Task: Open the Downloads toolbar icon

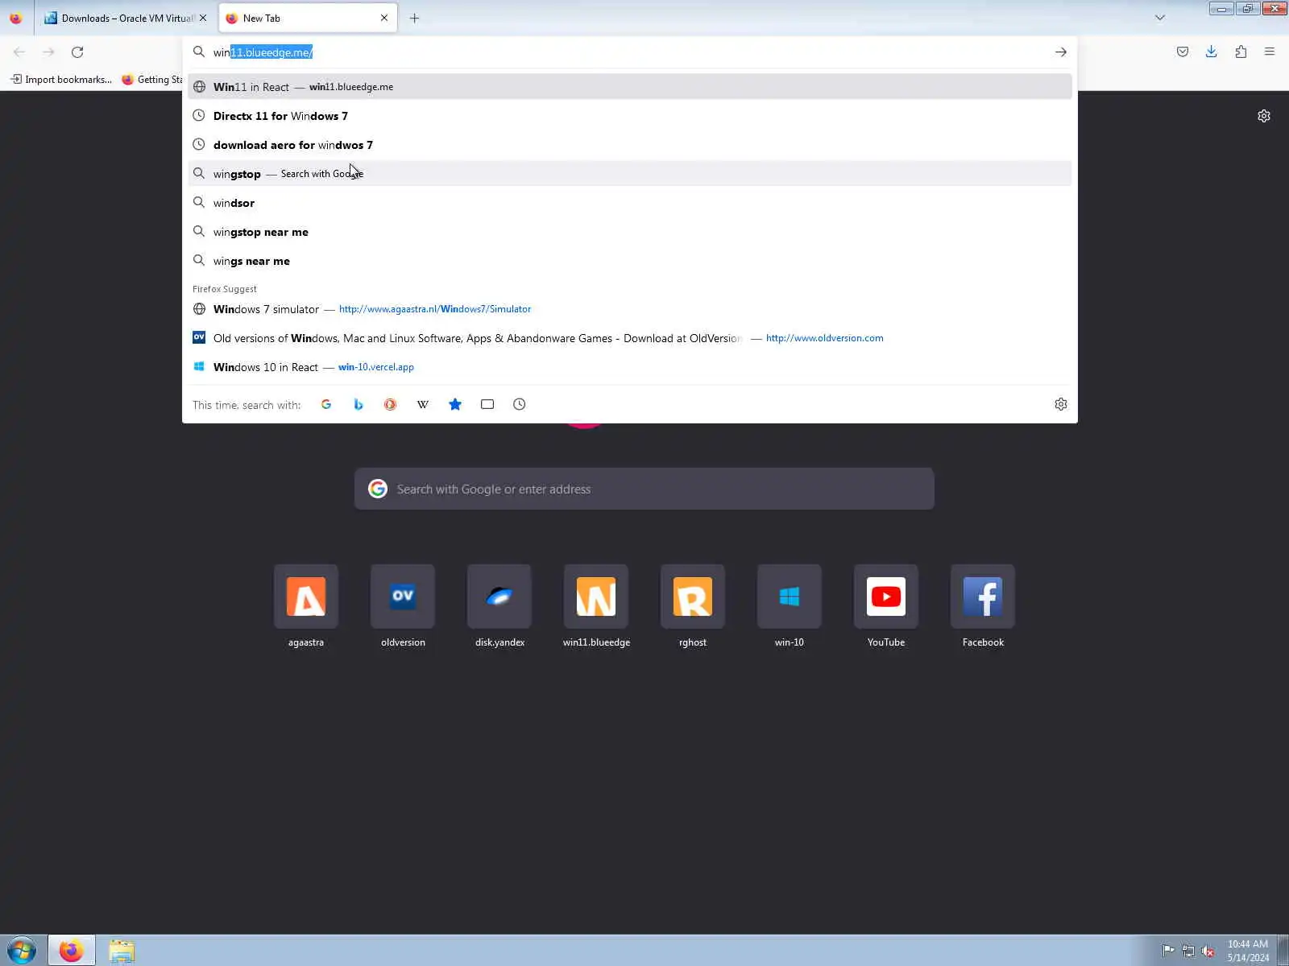Action: click(x=1211, y=52)
